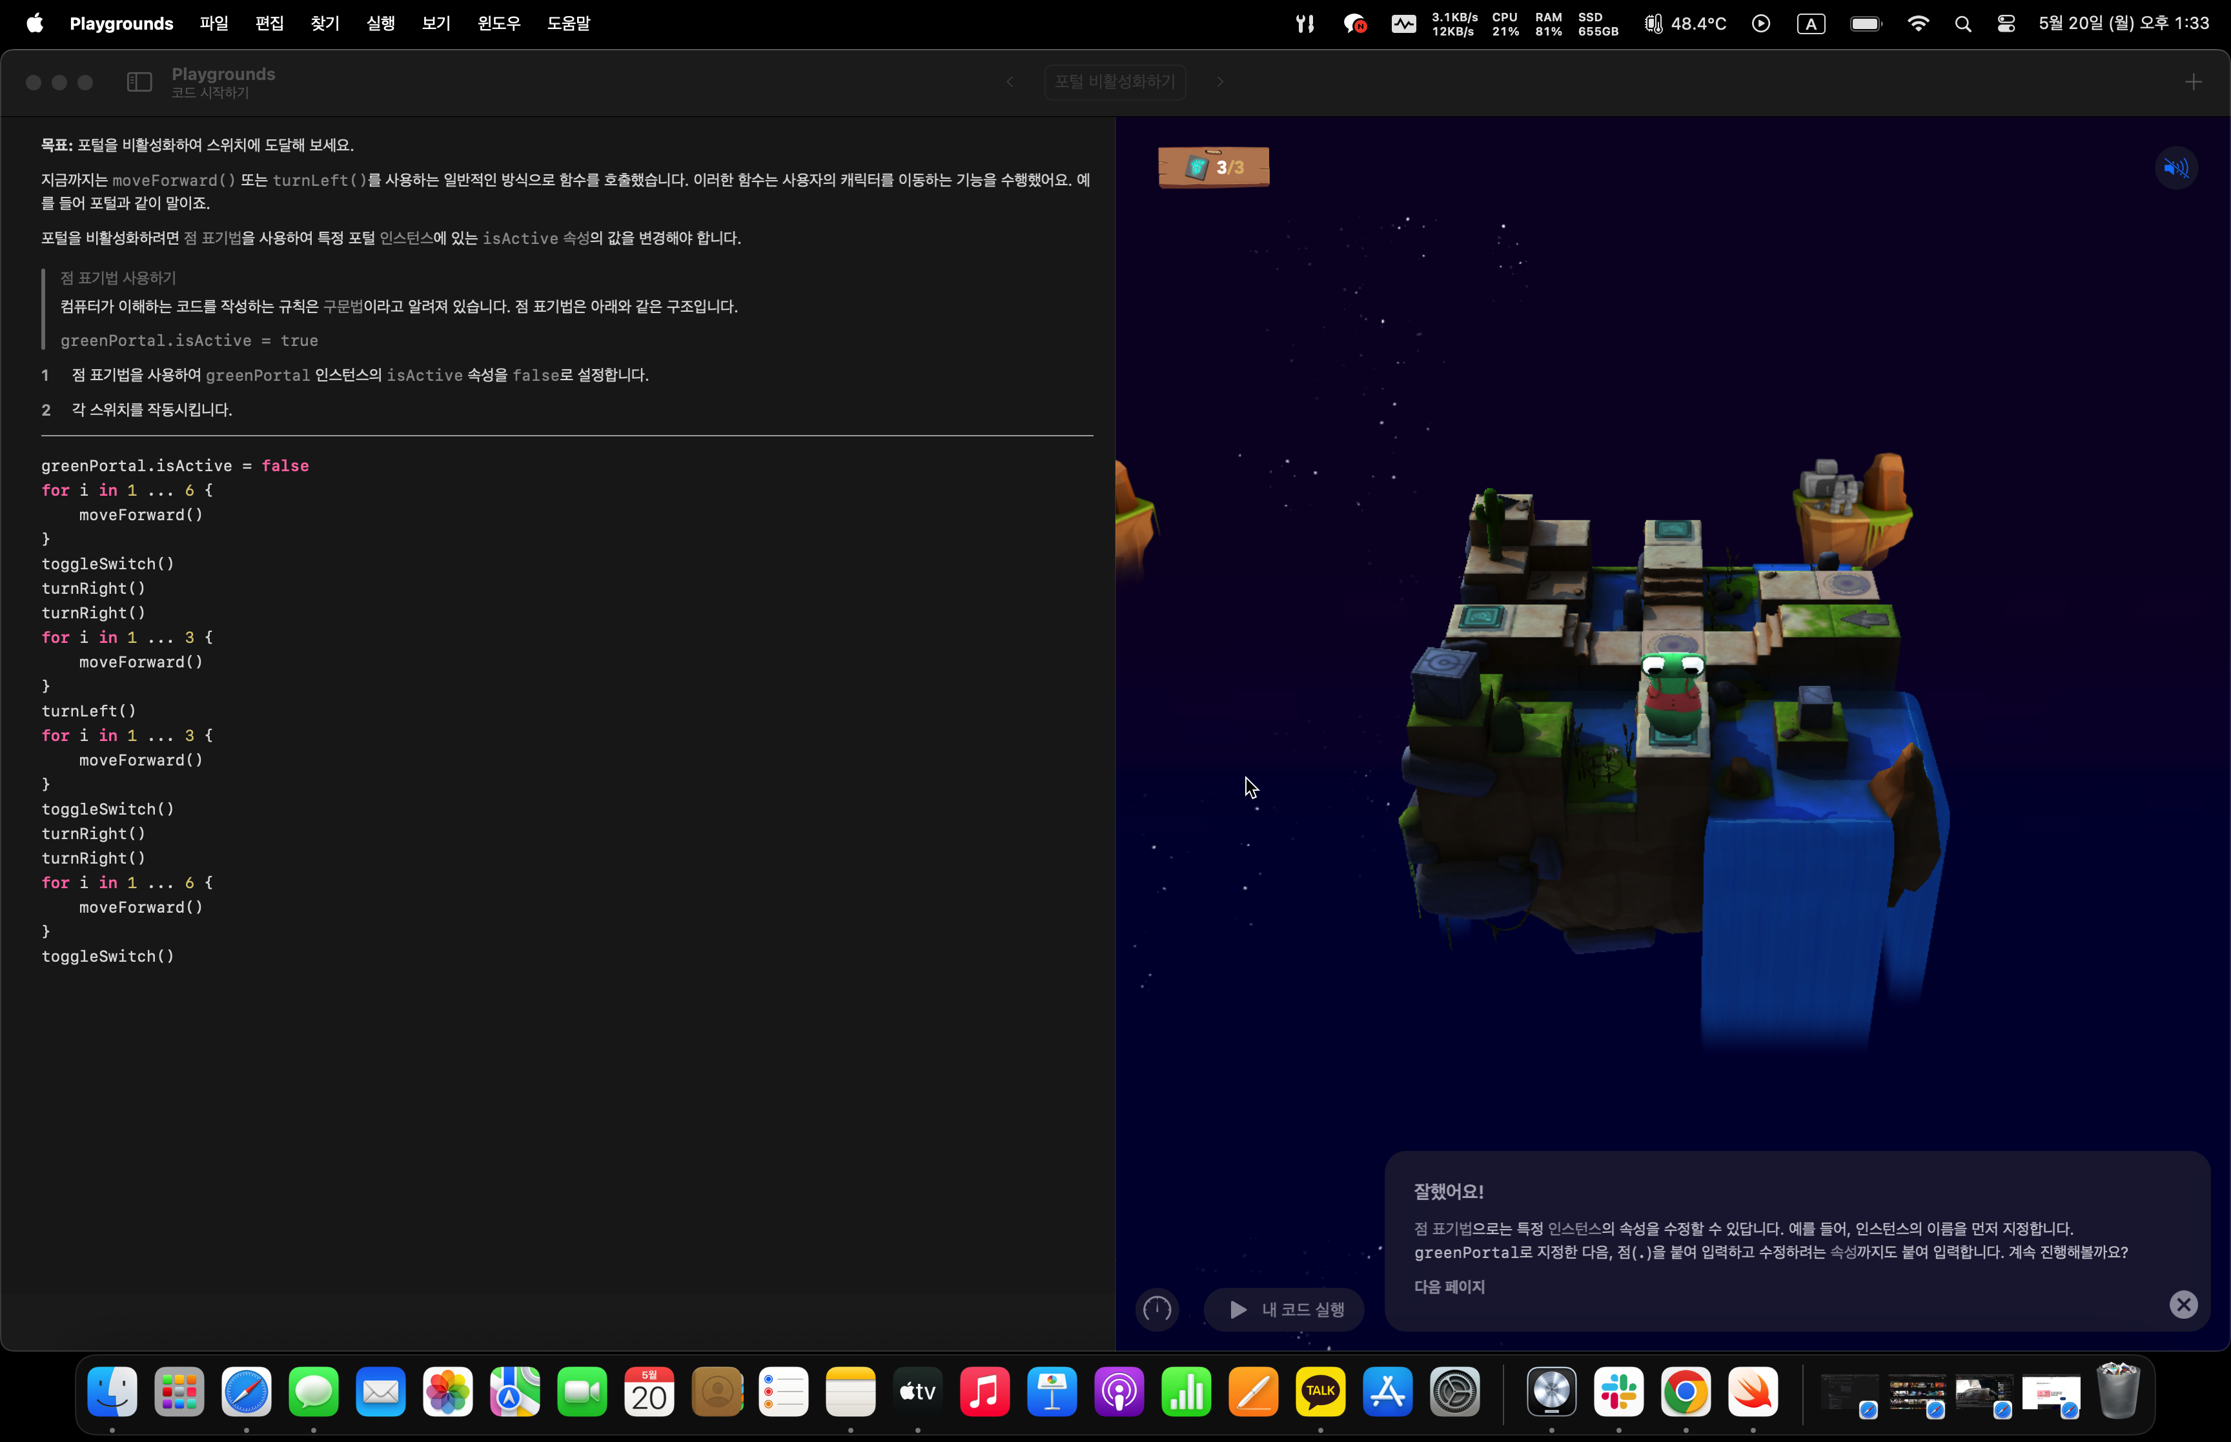The width and height of the screenshot is (2231, 1442).
Task: Open Keynote from the dock
Action: pos(1052,1392)
